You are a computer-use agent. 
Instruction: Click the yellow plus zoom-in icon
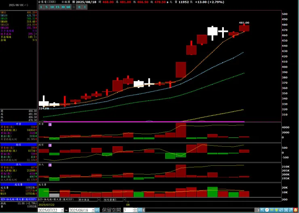(276, 210)
